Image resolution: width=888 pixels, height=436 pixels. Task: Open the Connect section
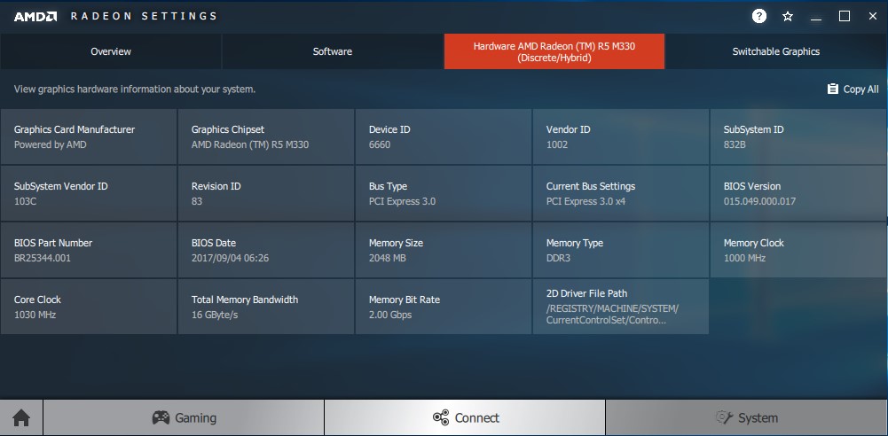[465, 418]
